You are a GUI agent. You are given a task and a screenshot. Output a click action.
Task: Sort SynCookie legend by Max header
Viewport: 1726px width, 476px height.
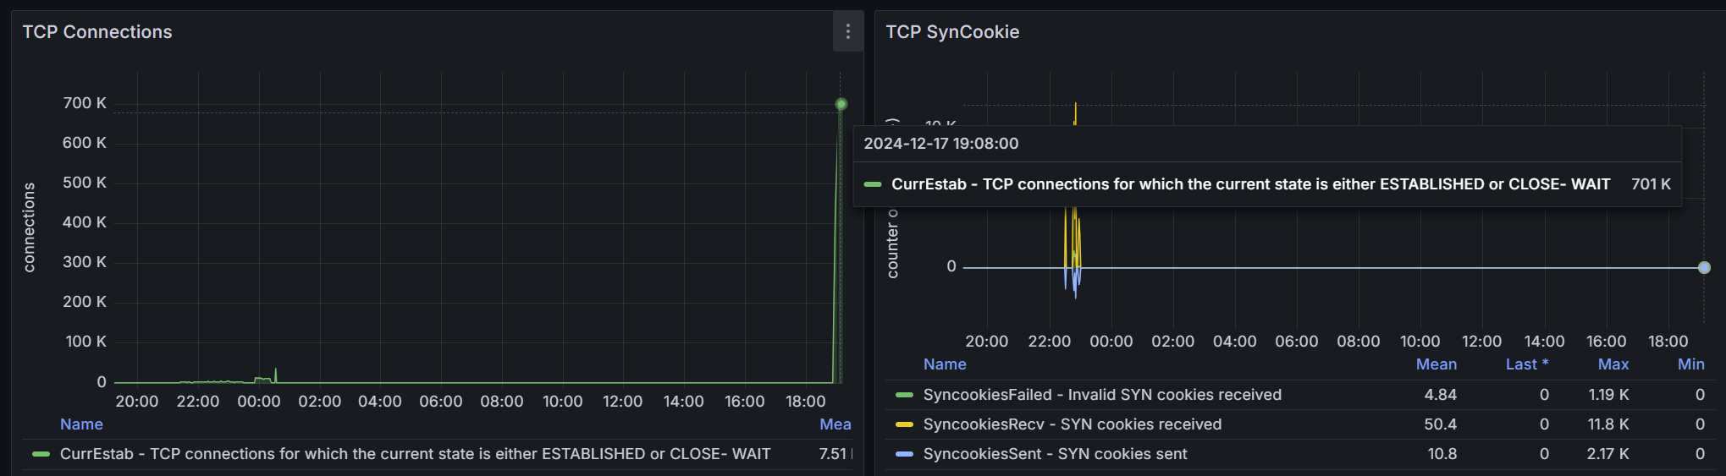point(1613,364)
